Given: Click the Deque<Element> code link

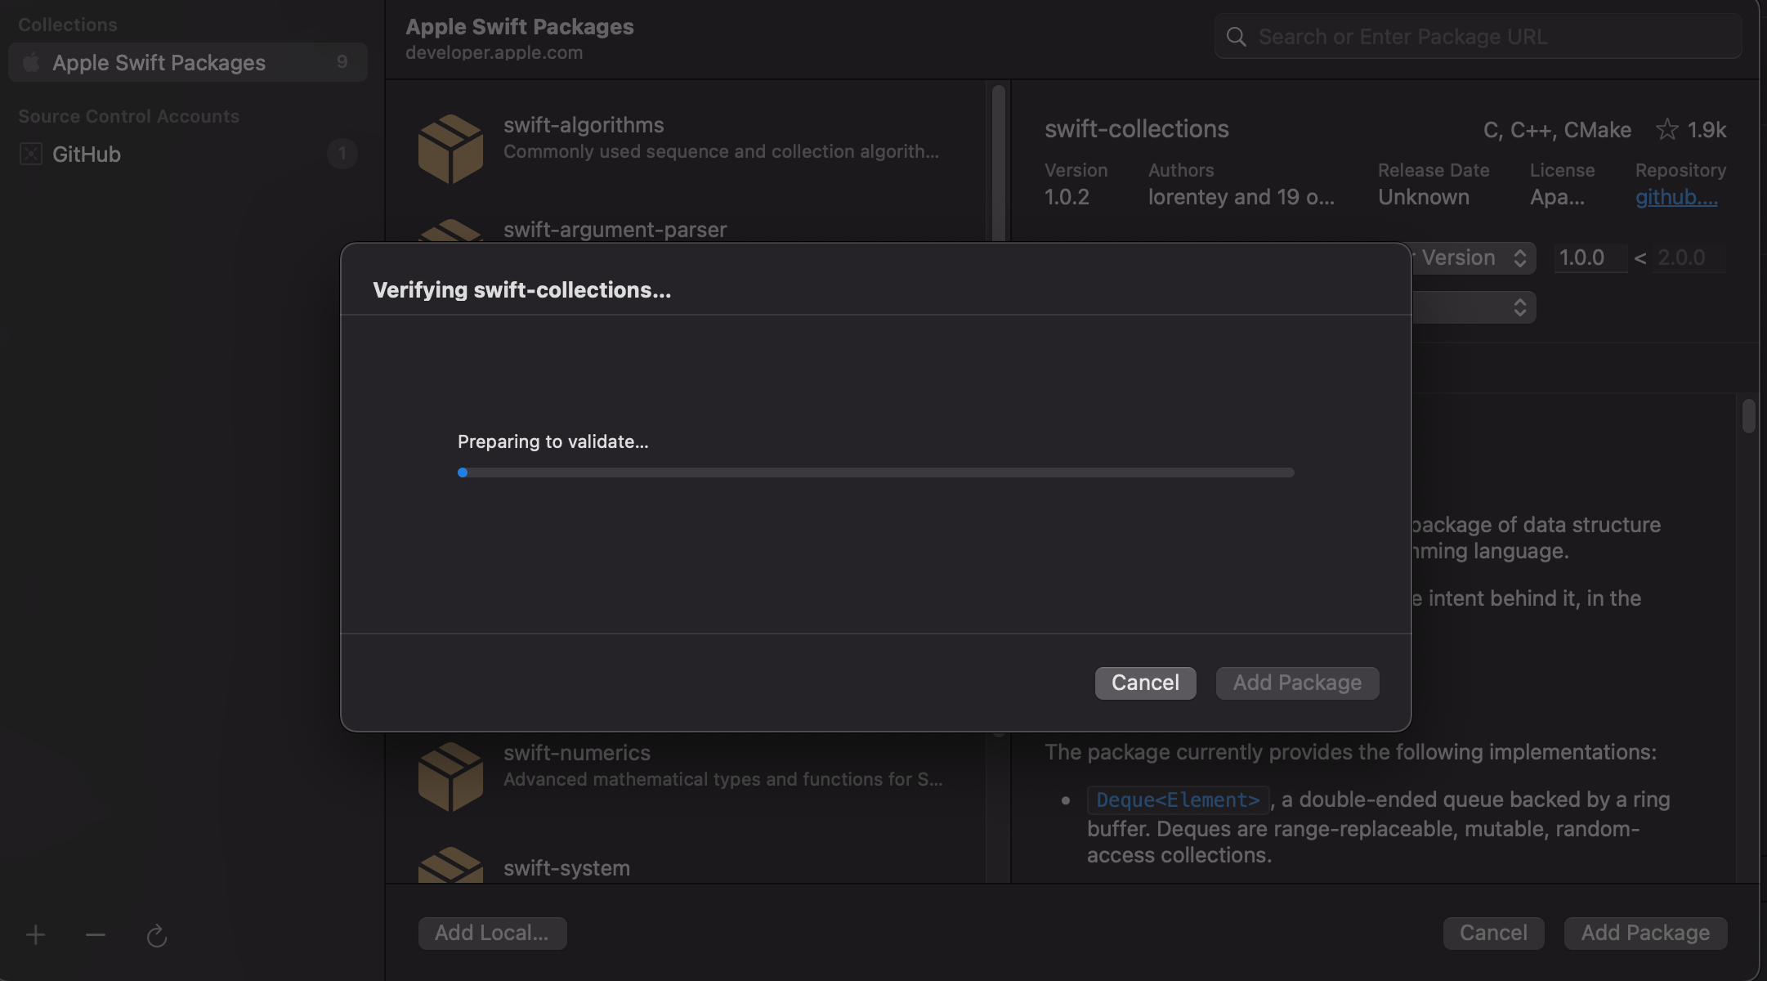Looking at the screenshot, I should coord(1178,800).
